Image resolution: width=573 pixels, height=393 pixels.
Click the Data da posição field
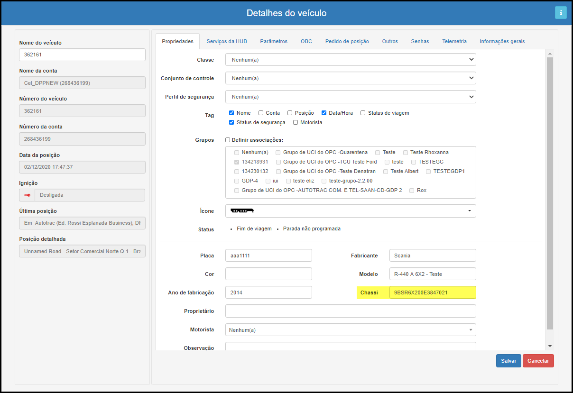coord(82,167)
